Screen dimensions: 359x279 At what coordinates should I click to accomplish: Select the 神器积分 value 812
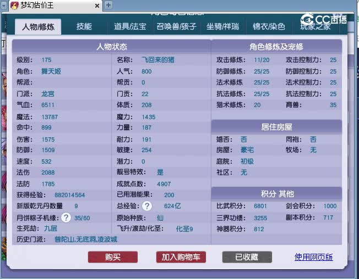click(x=259, y=229)
